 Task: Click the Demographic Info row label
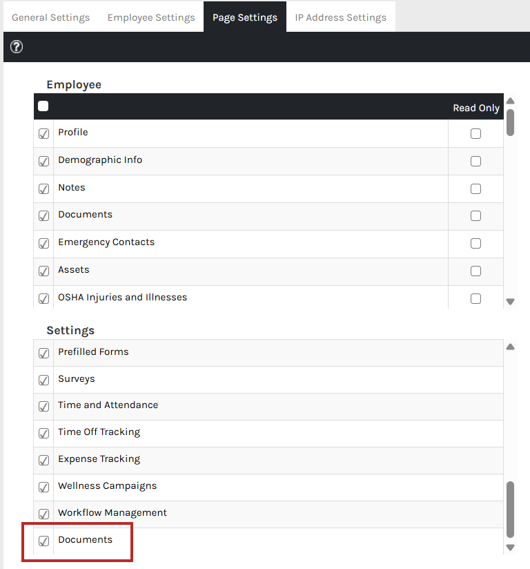pyautogui.click(x=100, y=160)
